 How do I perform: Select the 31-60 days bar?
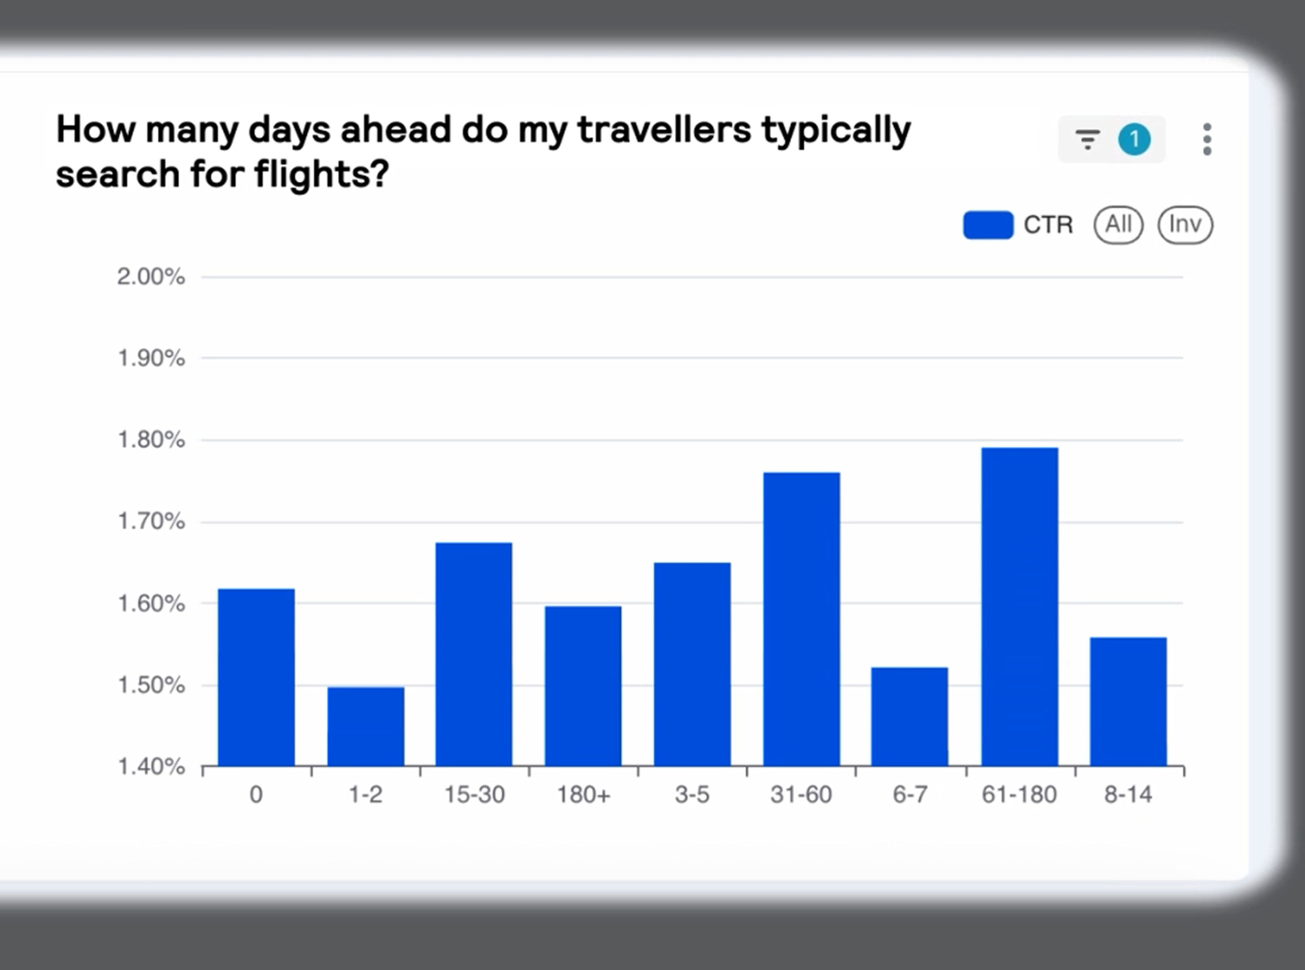click(801, 619)
